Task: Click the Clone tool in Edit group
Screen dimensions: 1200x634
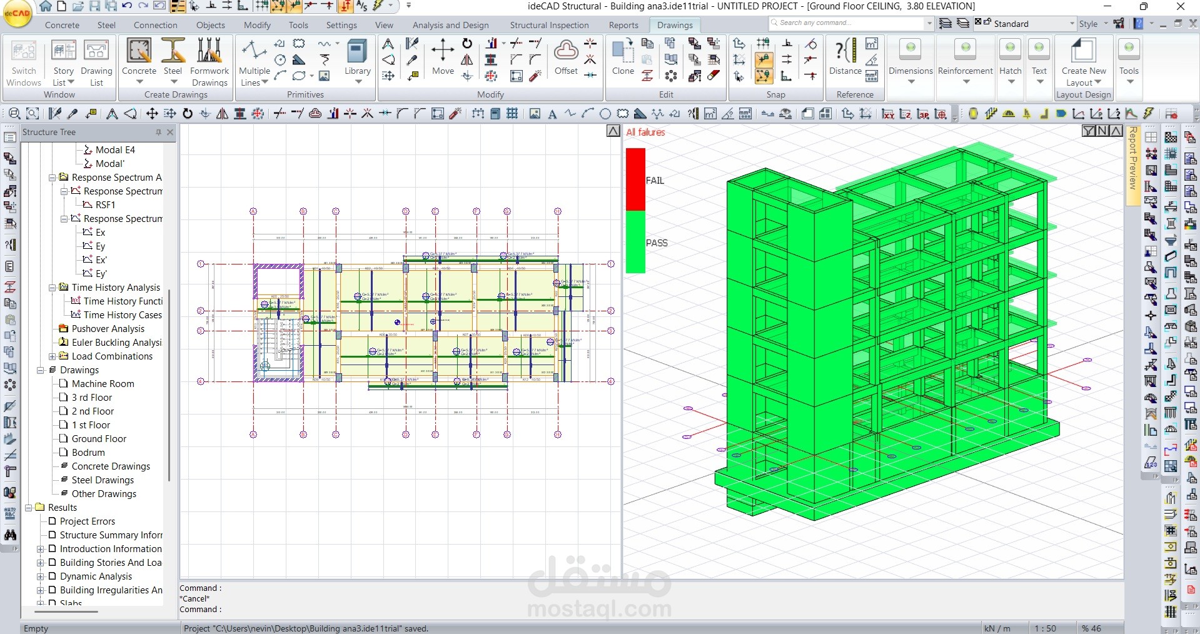Action: pos(623,58)
